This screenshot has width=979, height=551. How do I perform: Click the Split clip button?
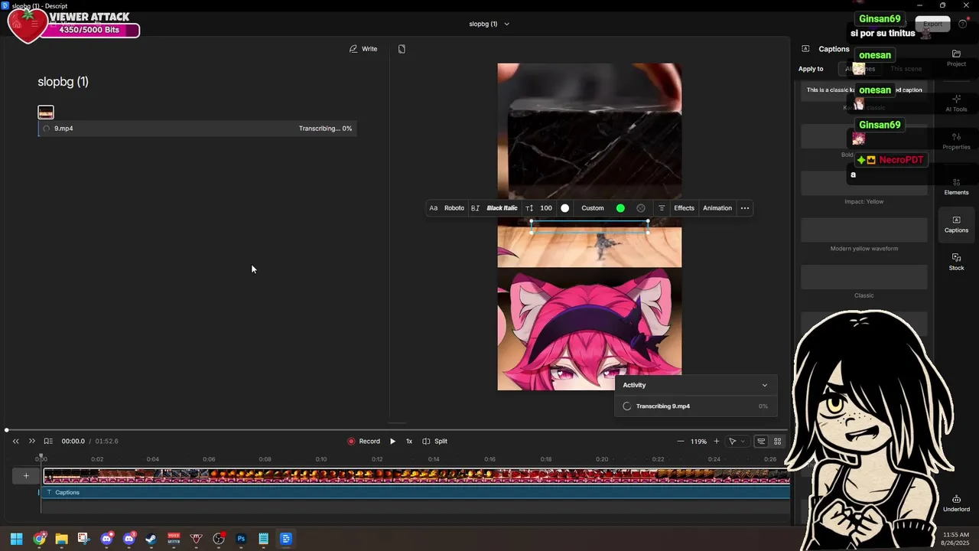click(435, 441)
